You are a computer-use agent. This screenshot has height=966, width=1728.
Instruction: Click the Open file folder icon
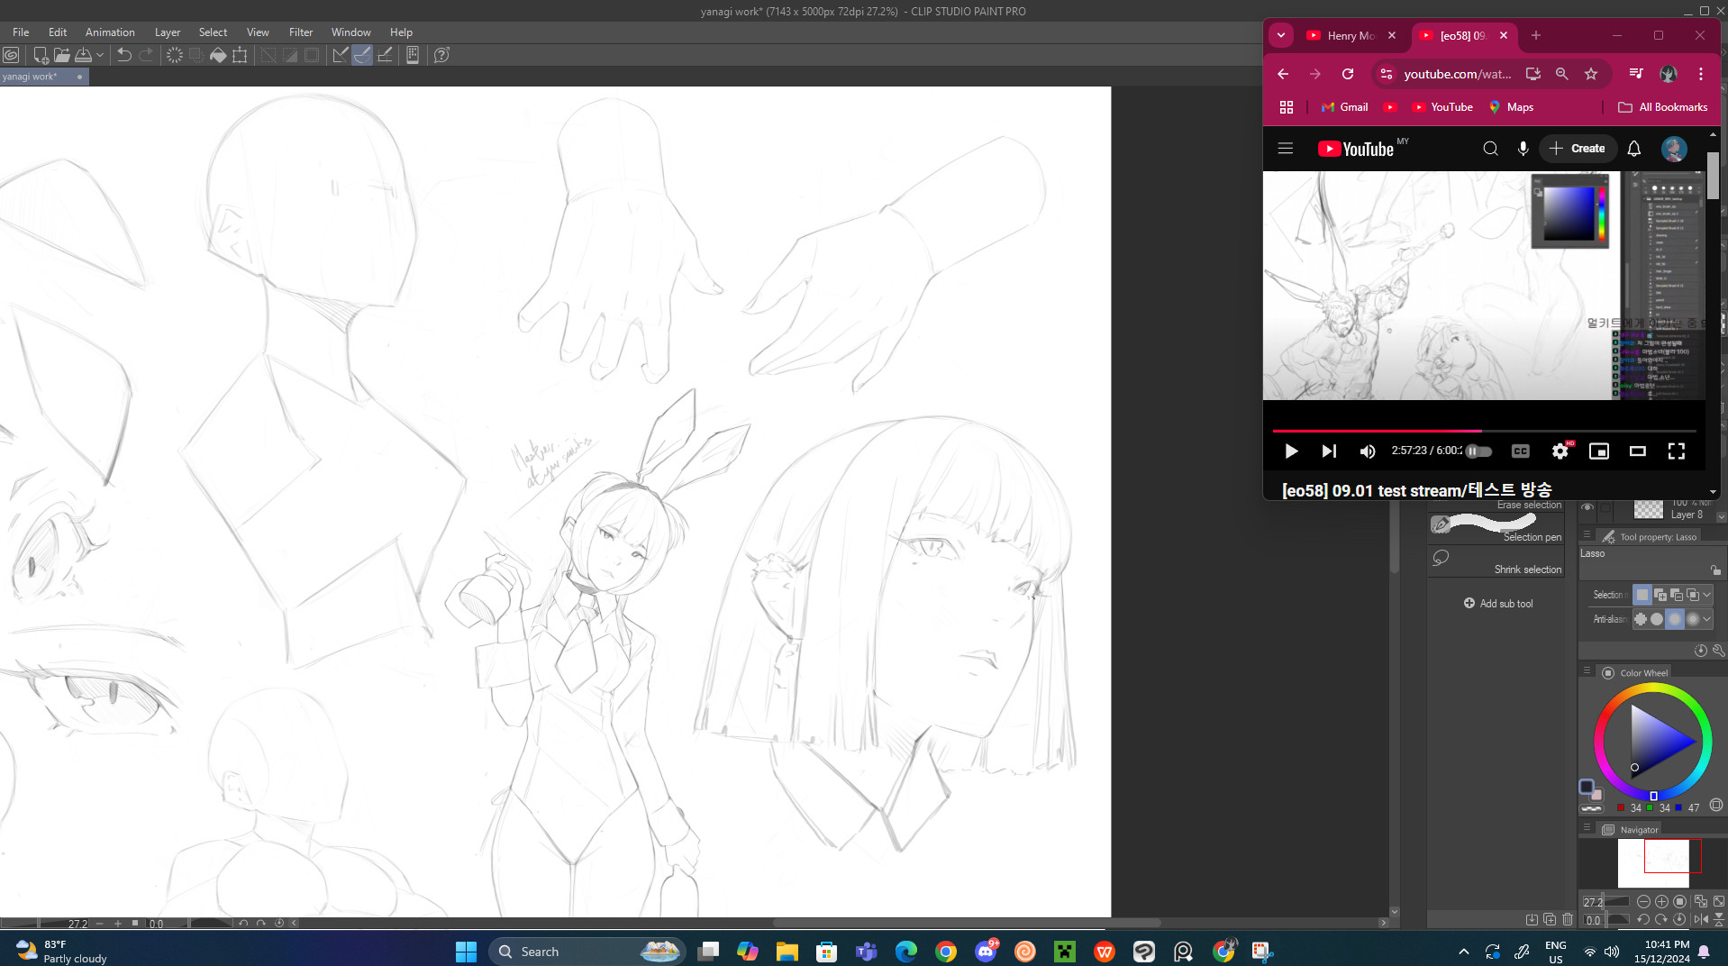[x=62, y=55]
